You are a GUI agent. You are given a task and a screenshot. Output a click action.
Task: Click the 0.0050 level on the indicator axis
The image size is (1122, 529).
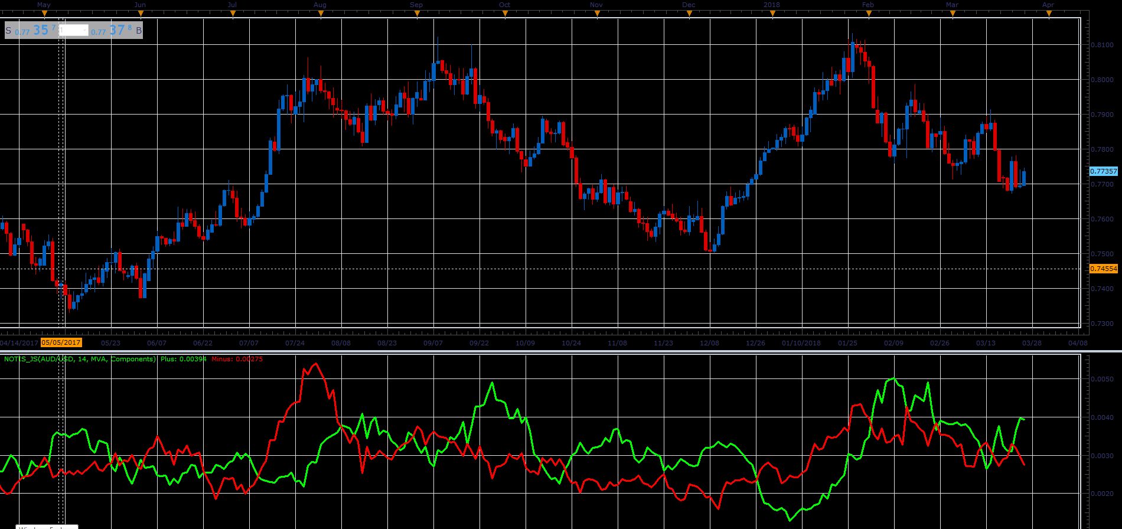[x=1102, y=379]
